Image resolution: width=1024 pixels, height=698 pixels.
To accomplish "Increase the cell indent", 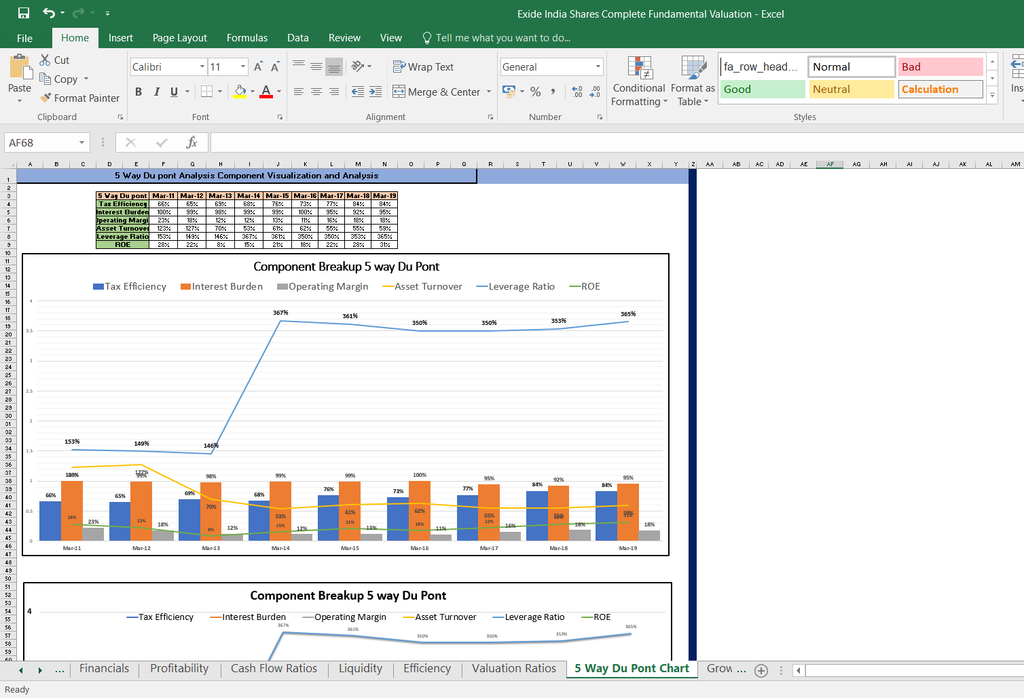I will 376,91.
